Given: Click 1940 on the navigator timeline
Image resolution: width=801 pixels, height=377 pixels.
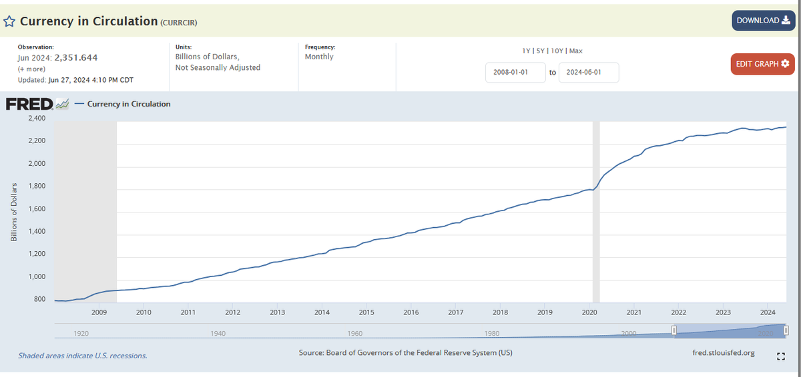Looking at the screenshot, I should [x=218, y=332].
